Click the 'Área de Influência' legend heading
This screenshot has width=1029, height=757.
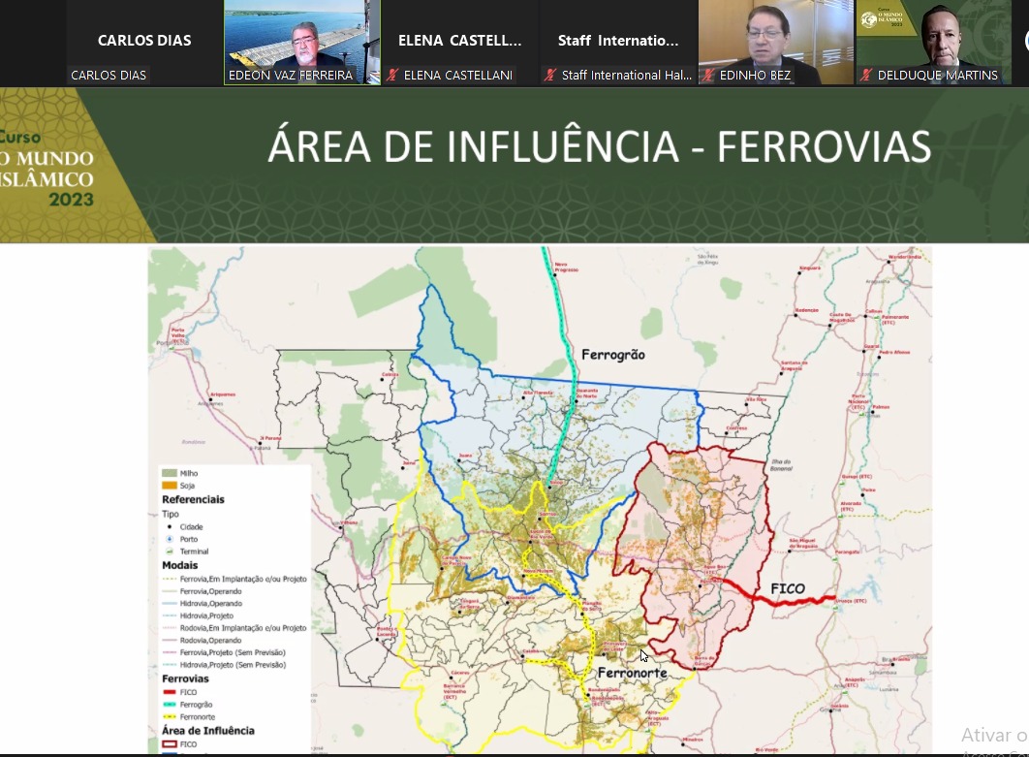click(208, 730)
